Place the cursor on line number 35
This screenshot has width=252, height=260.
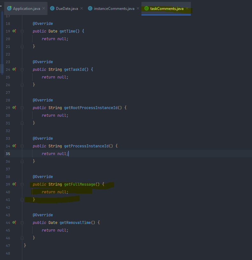(8, 153)
